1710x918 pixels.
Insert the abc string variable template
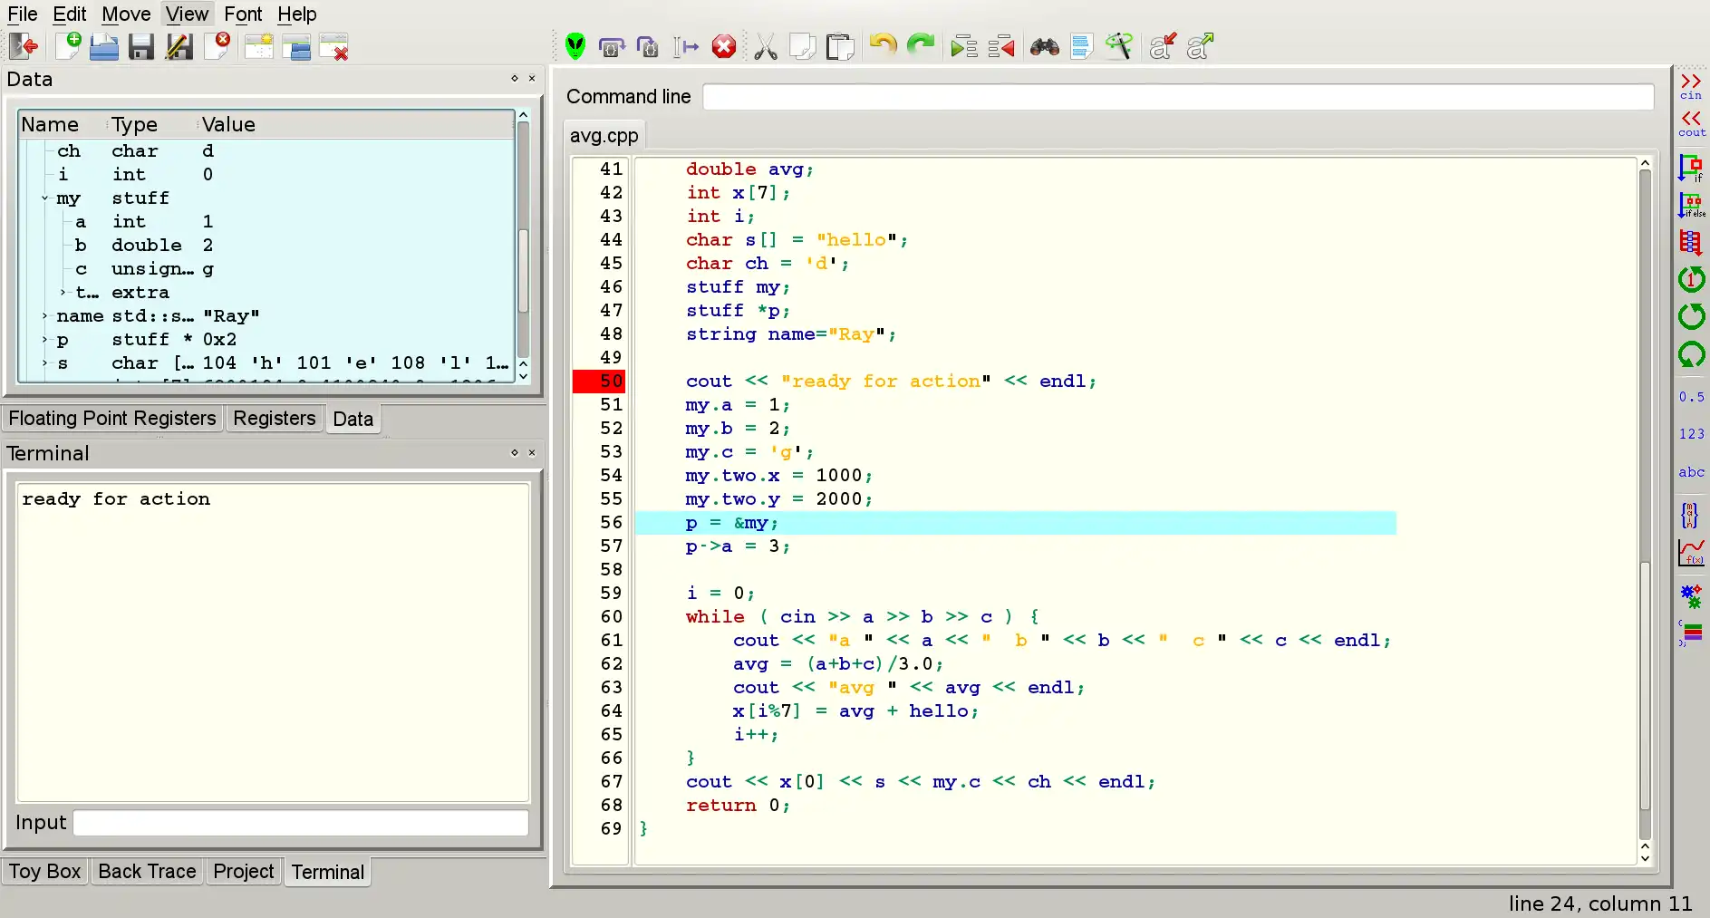tap(1691, 472)
